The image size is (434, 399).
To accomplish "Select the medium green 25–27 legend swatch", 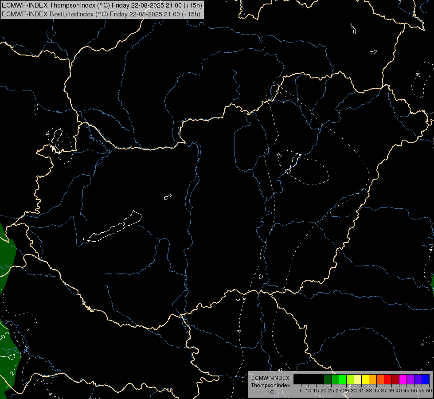I will coord(335,379).
